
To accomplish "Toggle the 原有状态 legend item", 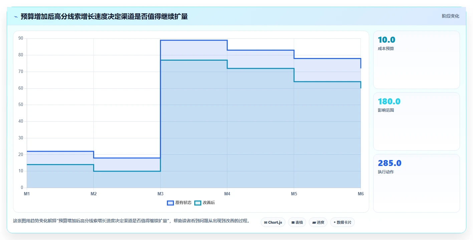I will click(x=179, y=203).
